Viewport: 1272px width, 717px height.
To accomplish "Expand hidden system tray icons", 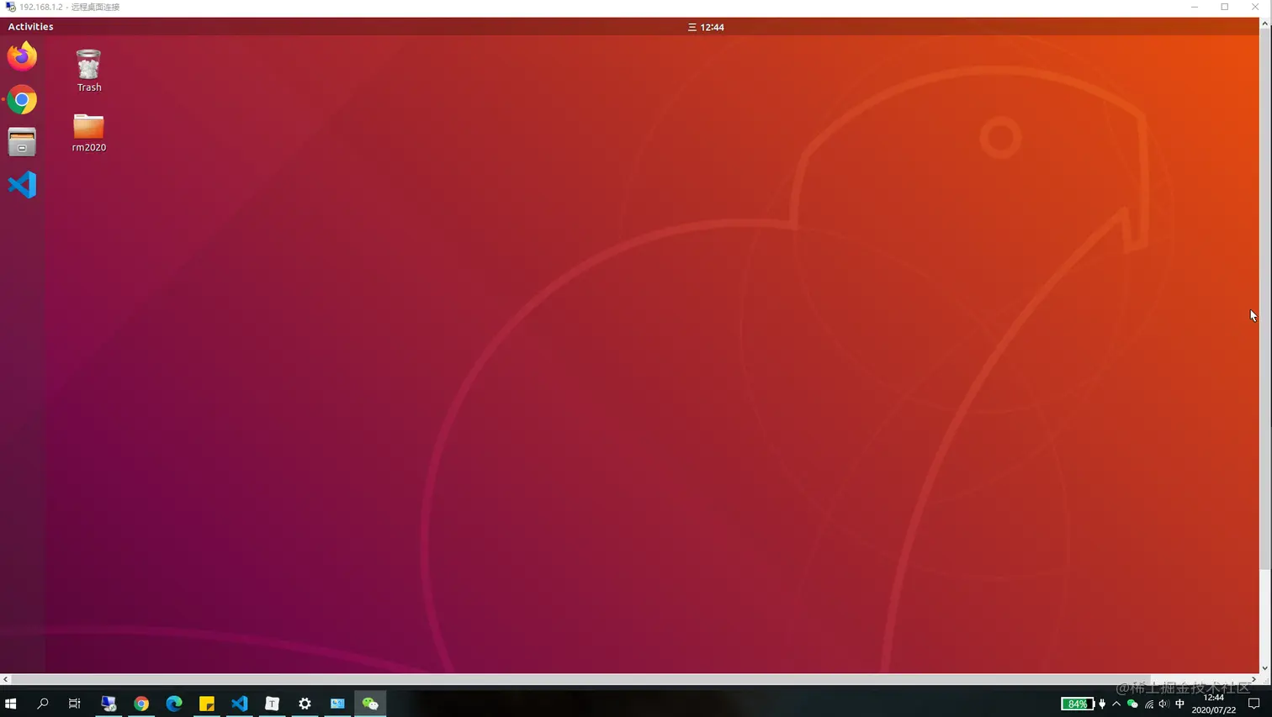I will [1116, 704].
